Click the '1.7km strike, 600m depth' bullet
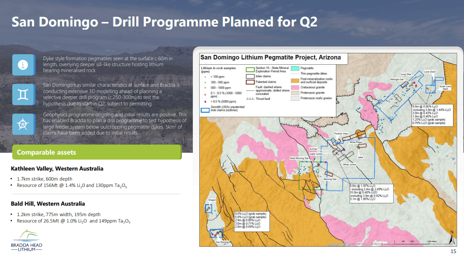464x259 pixels. pos(44,179)
